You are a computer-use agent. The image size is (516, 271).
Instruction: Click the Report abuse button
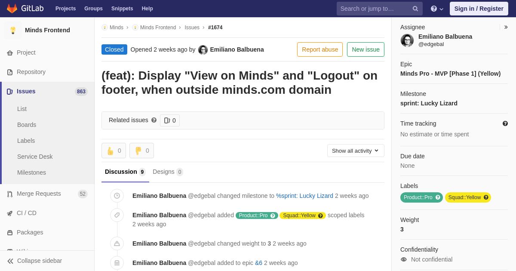coord(320,49)
